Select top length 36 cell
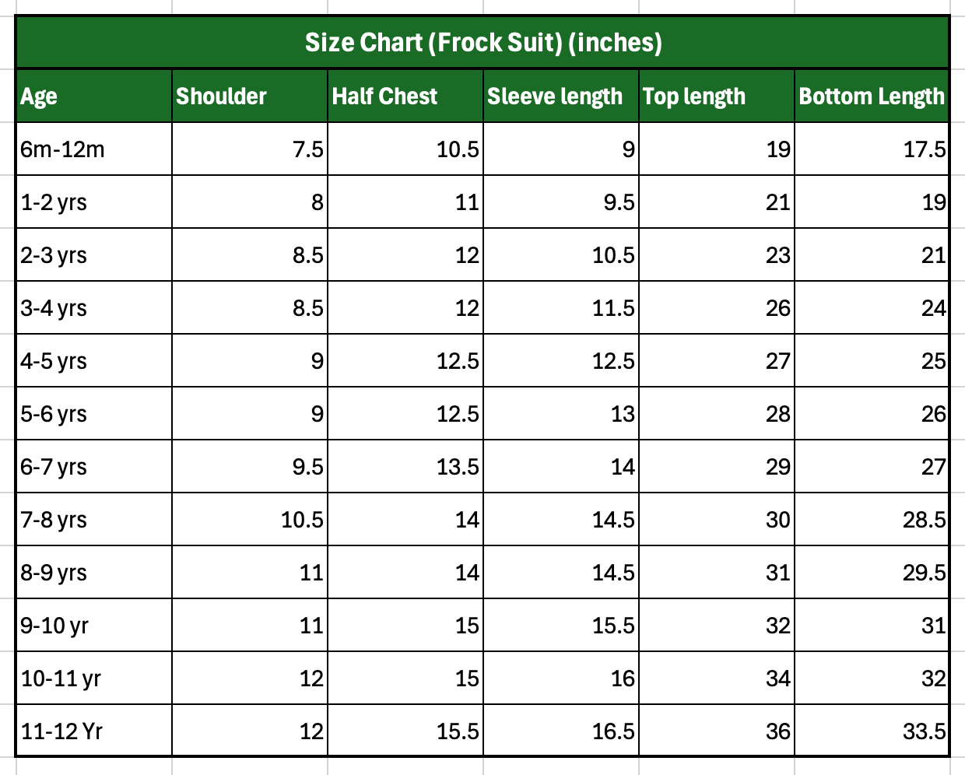 click(x=717, y=731)
